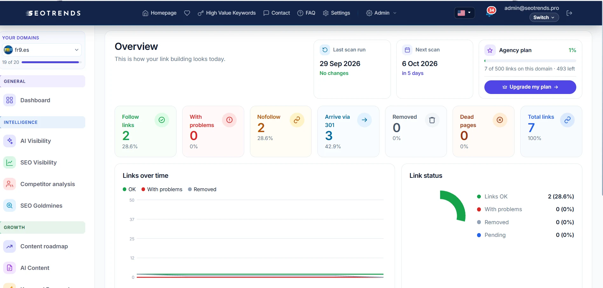603x288 pixels.
Task: Go to Homepage in top navigation
Action: pos(159,13)
